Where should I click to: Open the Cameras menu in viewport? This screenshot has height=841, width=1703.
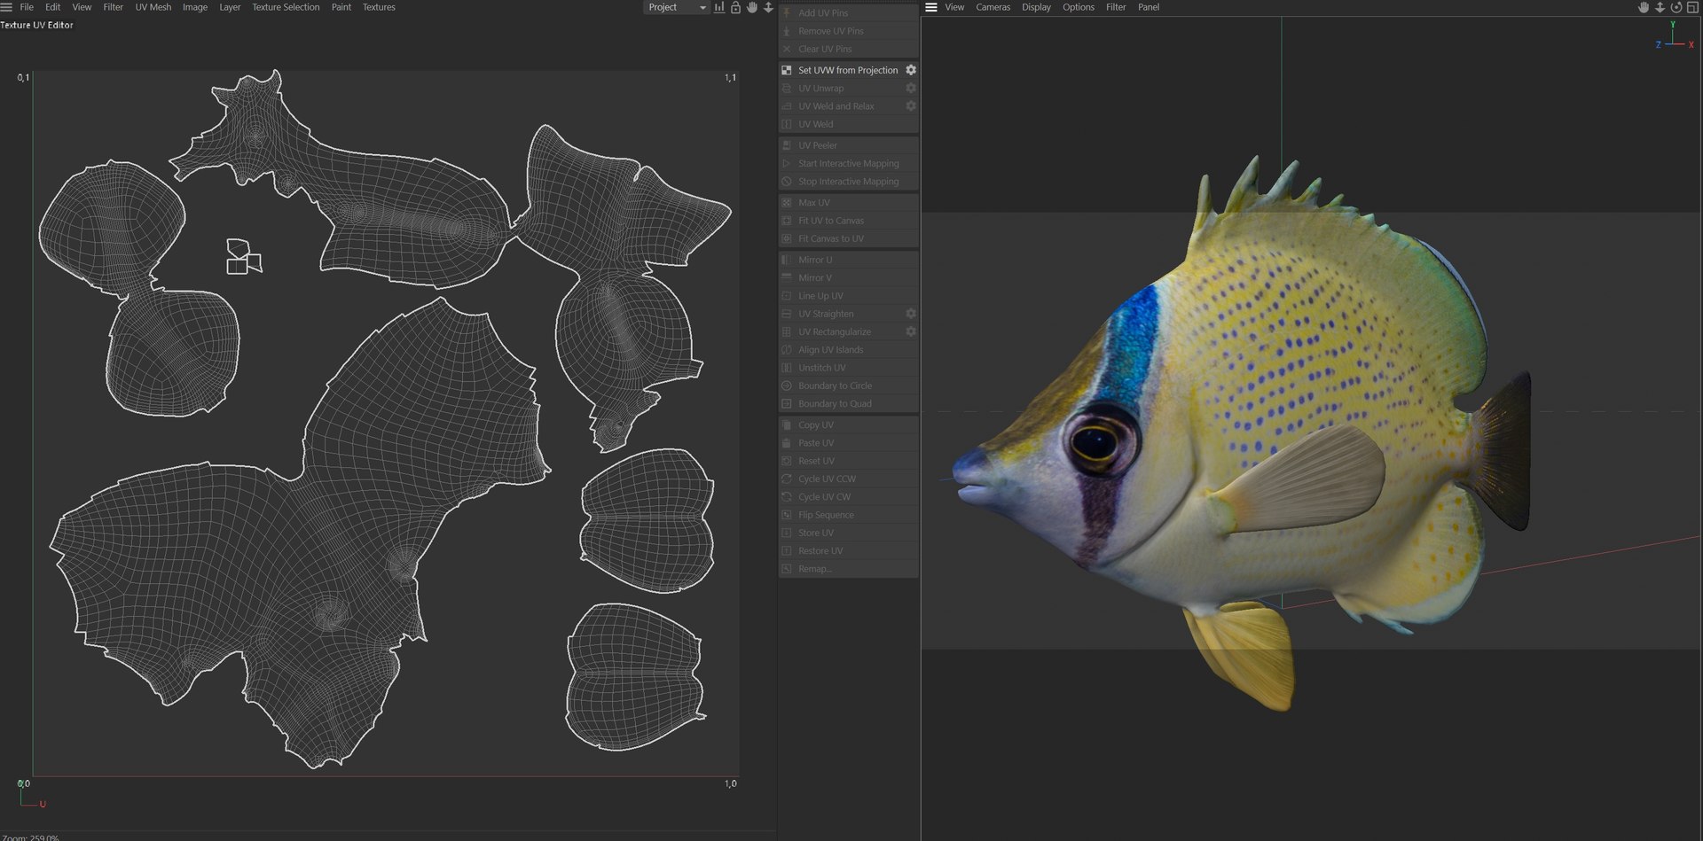coord(993,7)
